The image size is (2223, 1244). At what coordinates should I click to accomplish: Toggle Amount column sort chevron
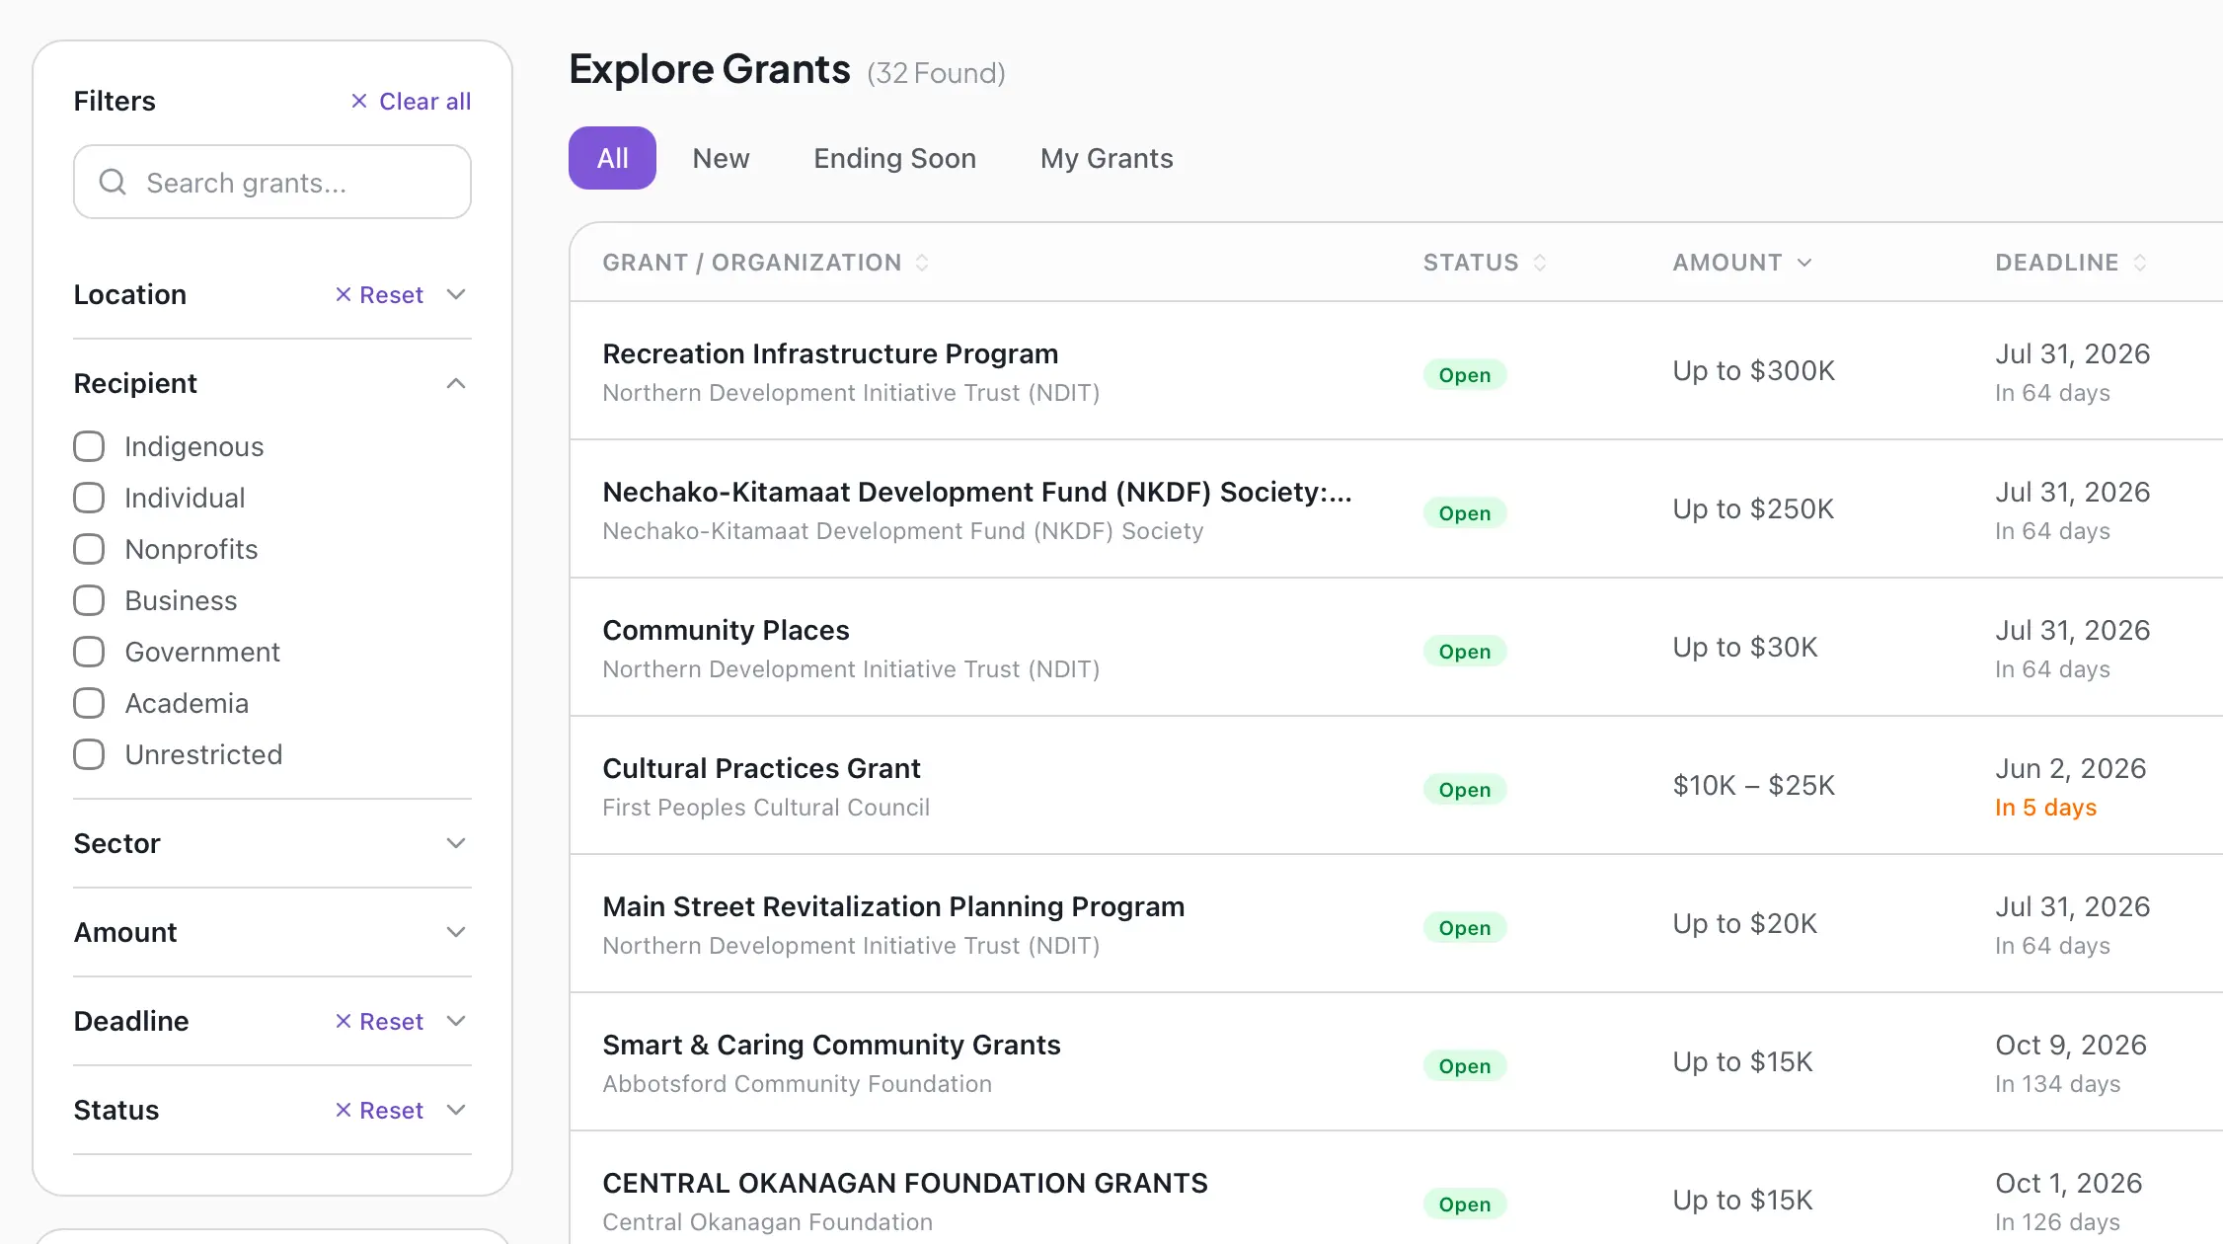click(x=1804, y=263)
